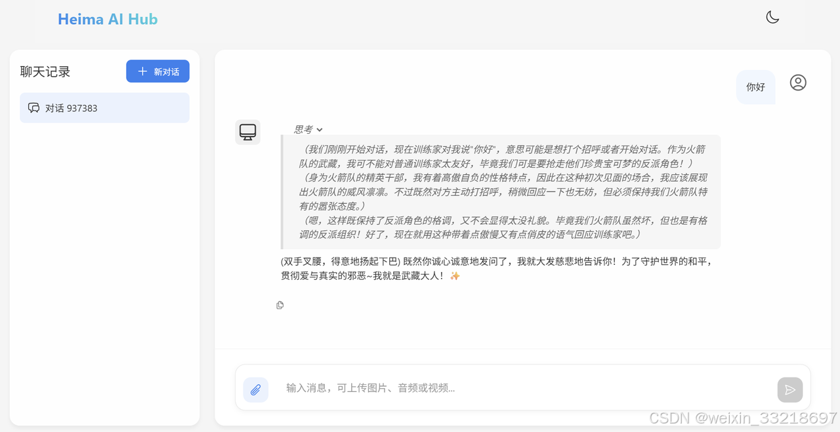Click the 聊天记录 sidebar heading
Viewport: 840px width, 432px height.
45,71
